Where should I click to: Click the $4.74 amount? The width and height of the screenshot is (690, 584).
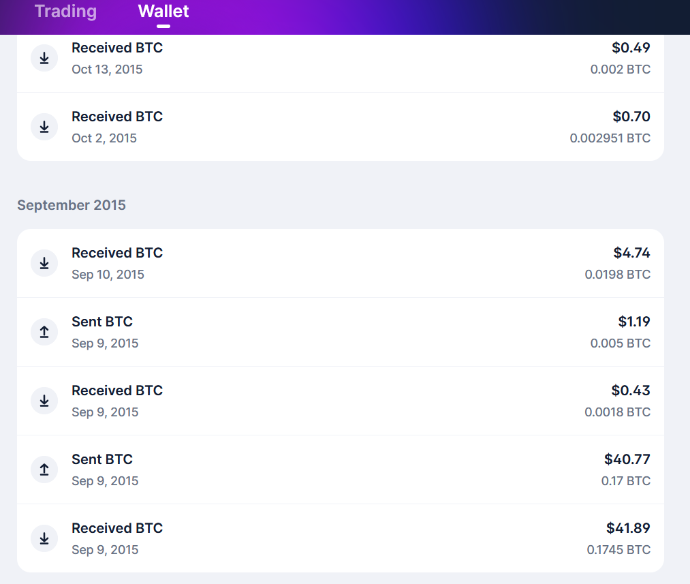coord(631,253)
